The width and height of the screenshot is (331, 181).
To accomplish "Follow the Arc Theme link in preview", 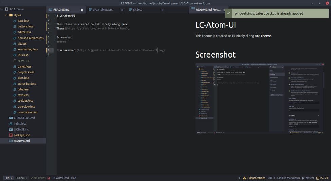I will pos(263,36).
